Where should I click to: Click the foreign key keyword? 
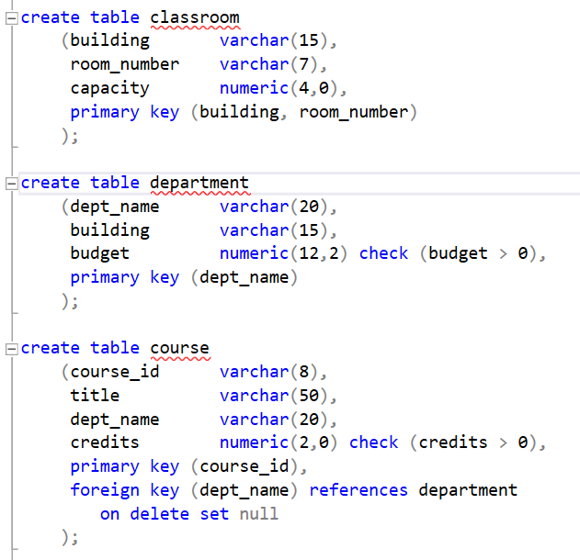coord(125,490)
